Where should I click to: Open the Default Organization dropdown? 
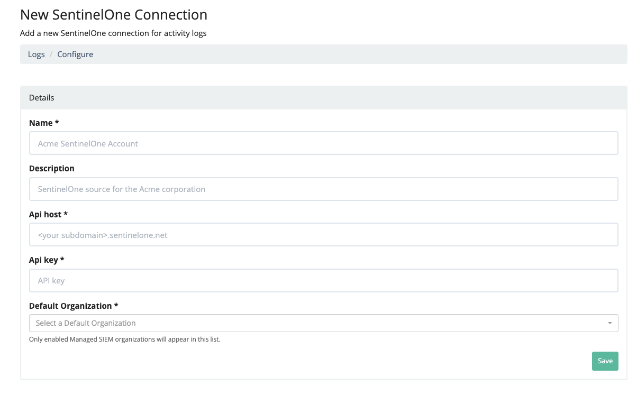tap(323, 323)
